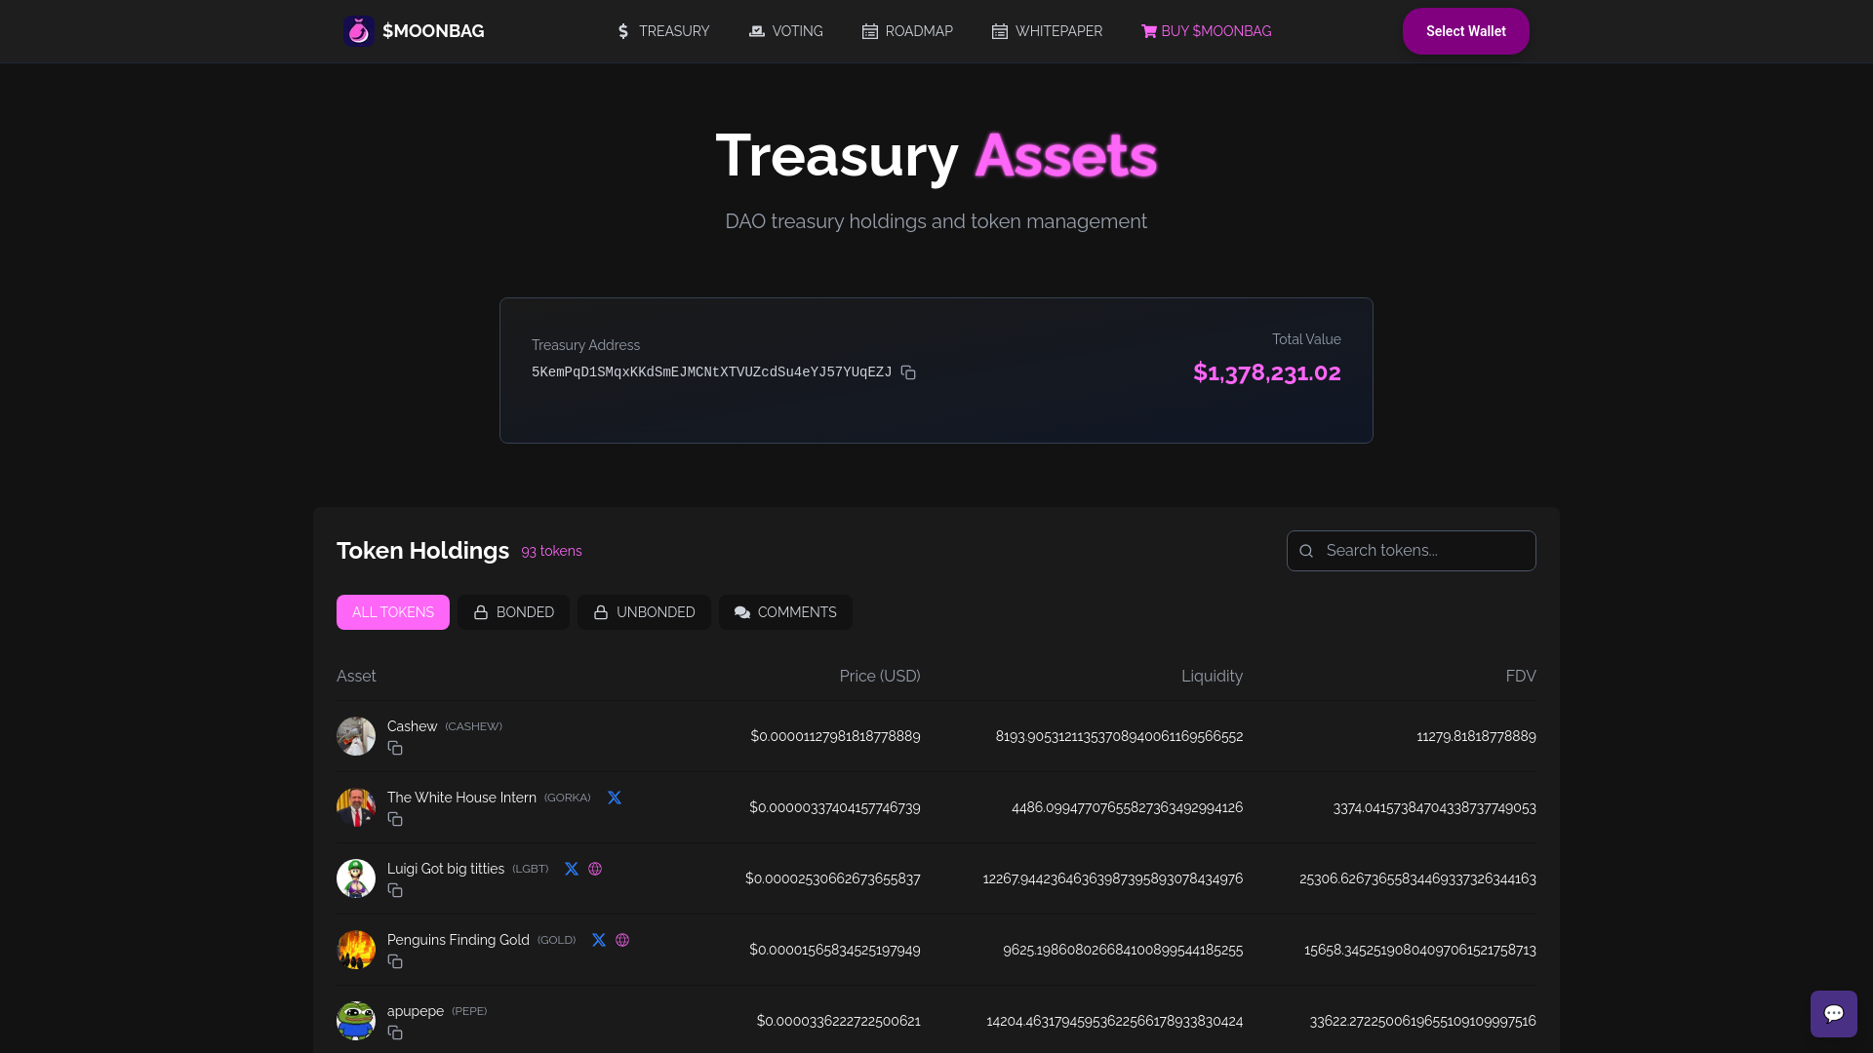Click The White House Intern name
This screenshot has width=1873, height=1053.
461,798
